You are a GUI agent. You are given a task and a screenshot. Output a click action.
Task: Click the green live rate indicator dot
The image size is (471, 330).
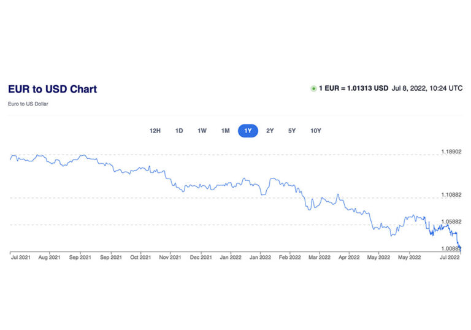point(313,89)
